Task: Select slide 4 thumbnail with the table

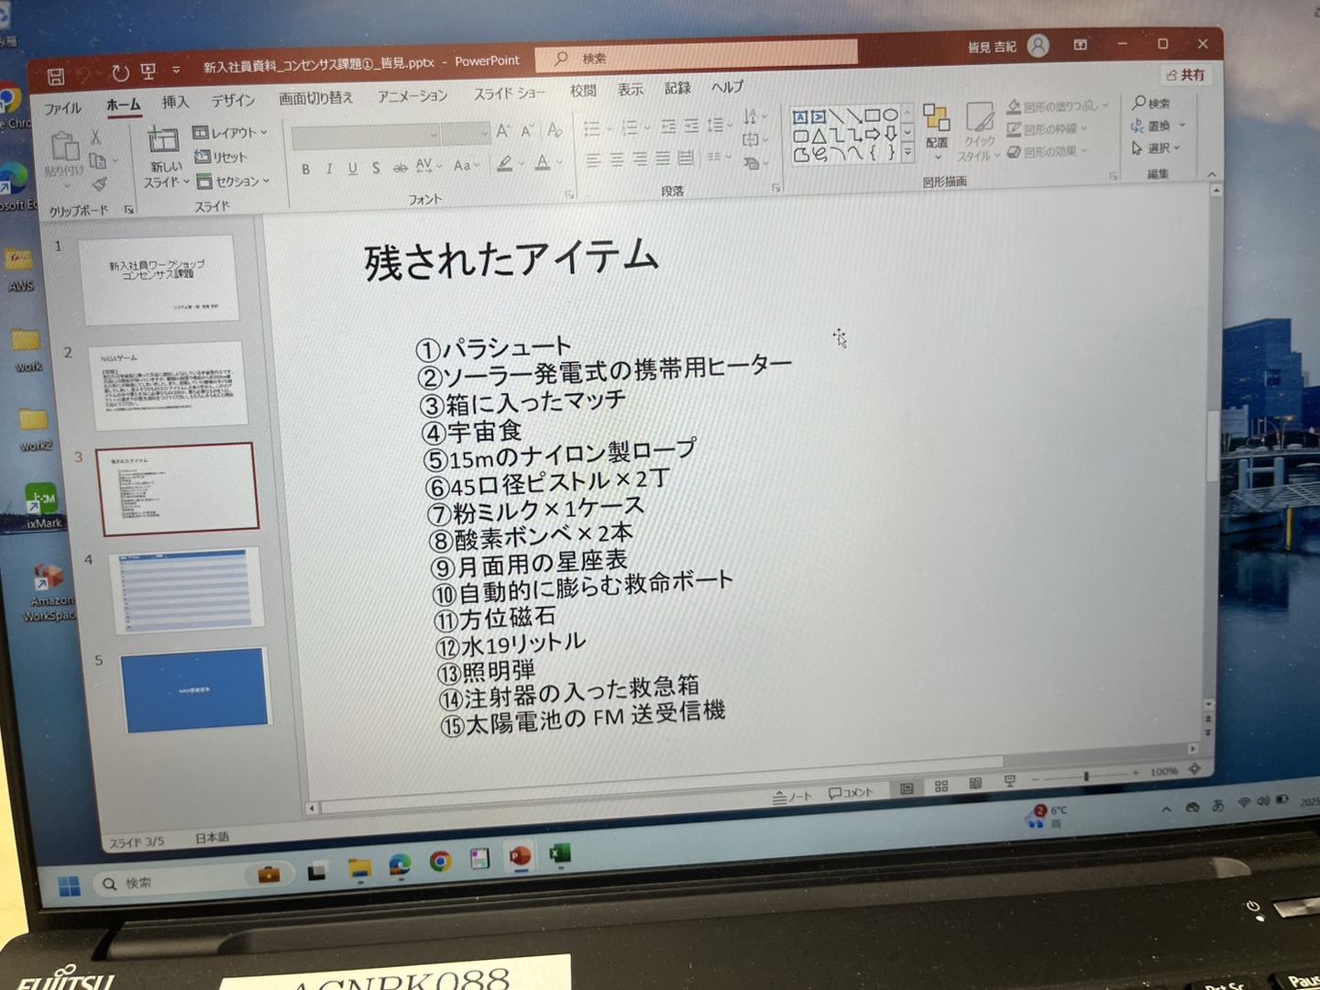Action: (185, 590)
